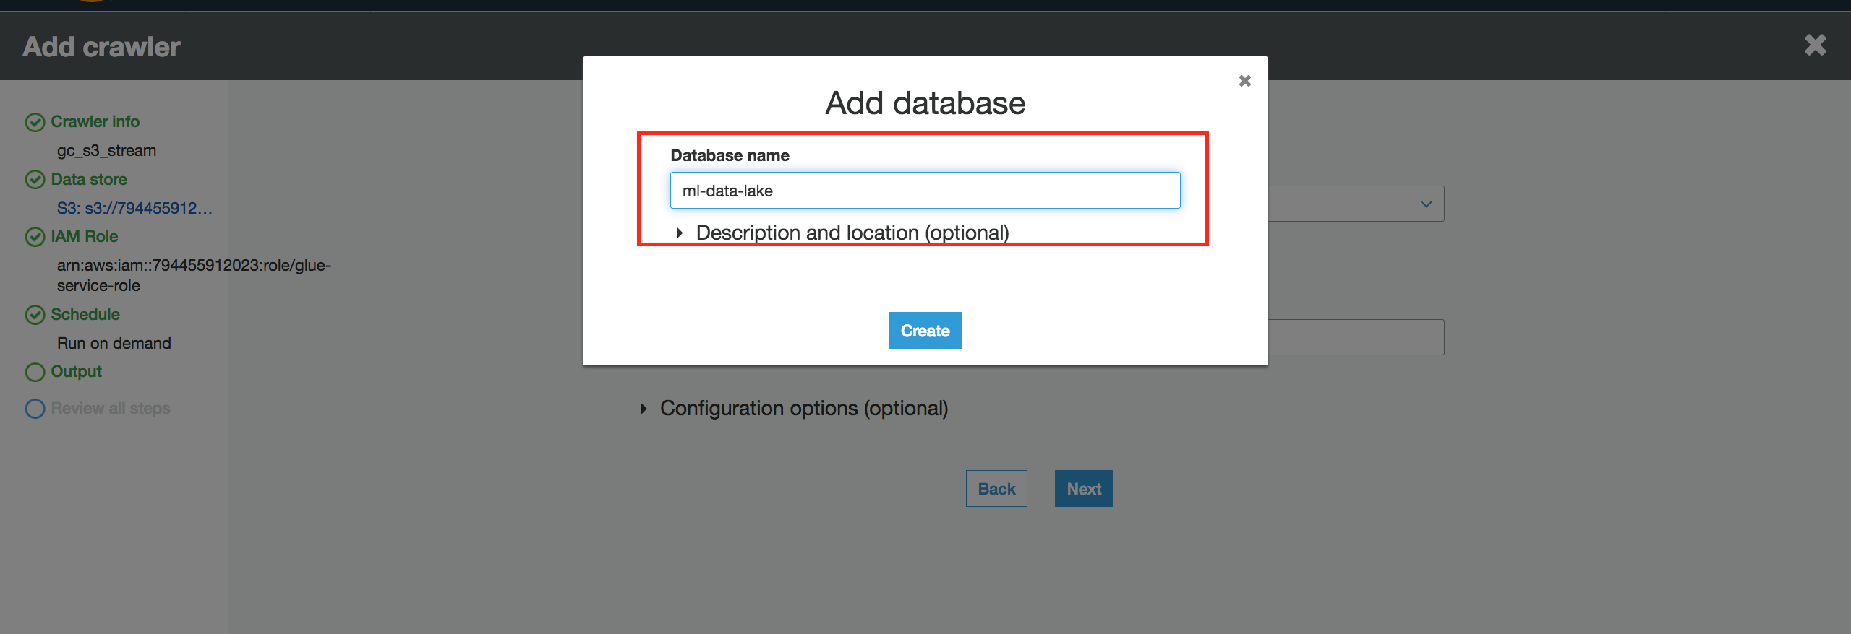Click the Crawler info checkmark icon
Image resolution: width=1851 pixels, height=634 pixels.
point(35,122)
